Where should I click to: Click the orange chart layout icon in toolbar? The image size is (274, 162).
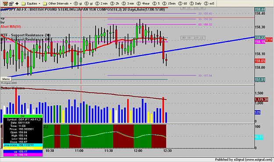(x=5, y=4)
